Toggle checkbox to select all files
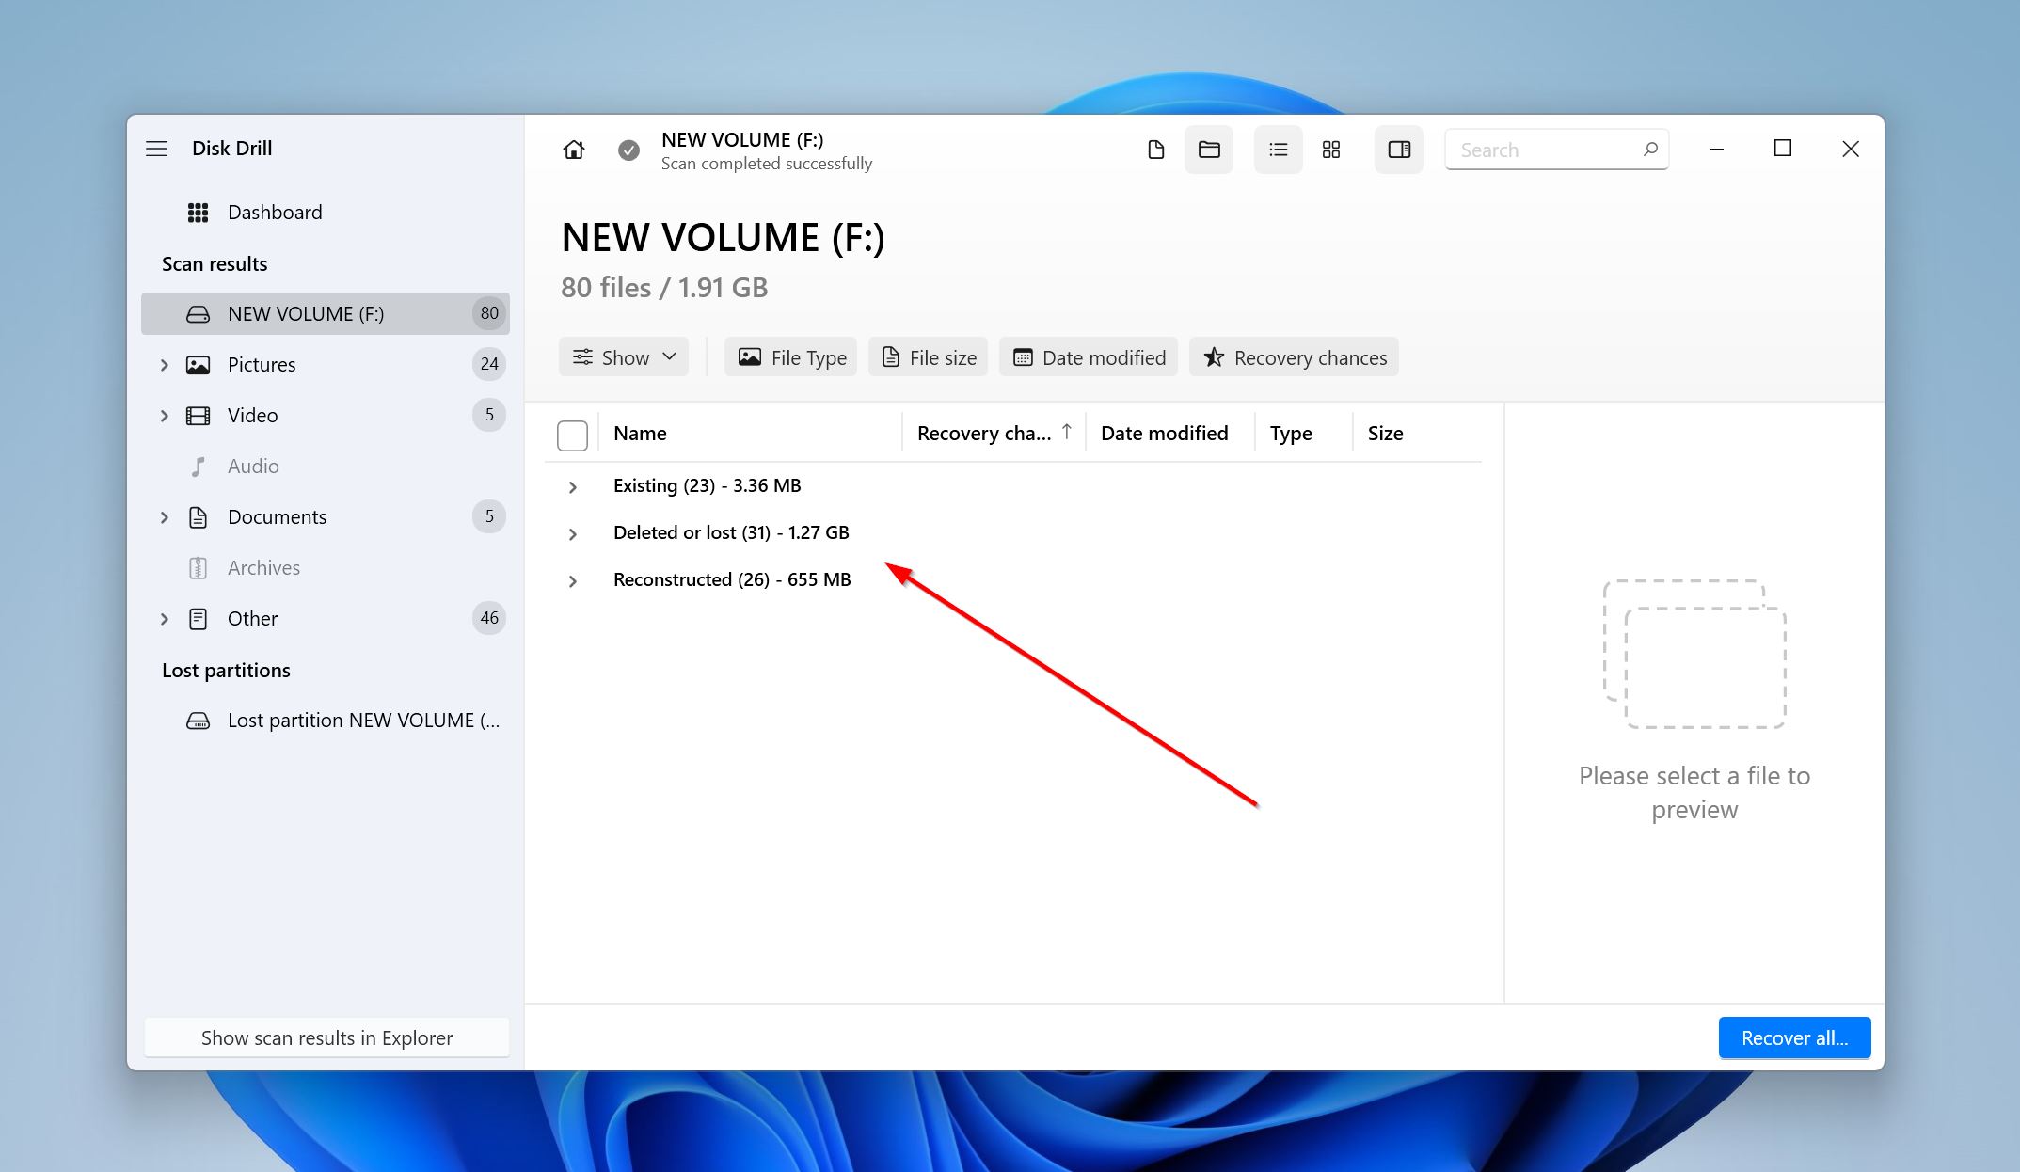2020x1172 pixels. (572, 434)
